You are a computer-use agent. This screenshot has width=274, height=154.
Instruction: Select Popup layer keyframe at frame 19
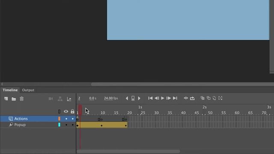(126, 125)
